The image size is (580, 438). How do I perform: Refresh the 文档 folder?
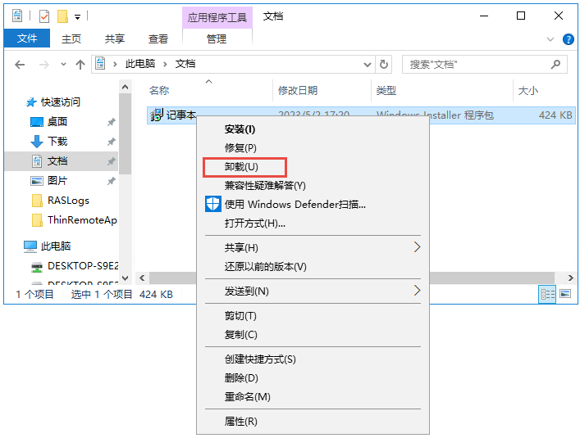coord(384,65)
